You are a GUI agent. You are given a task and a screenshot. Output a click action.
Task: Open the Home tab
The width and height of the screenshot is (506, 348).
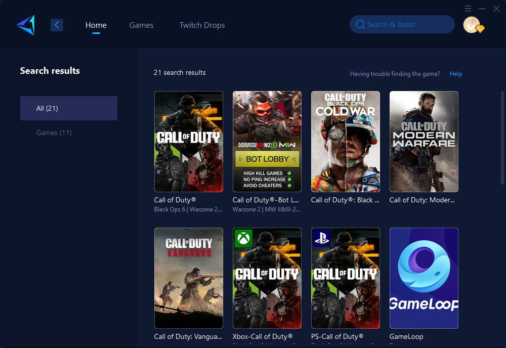(x=96, y=25)
